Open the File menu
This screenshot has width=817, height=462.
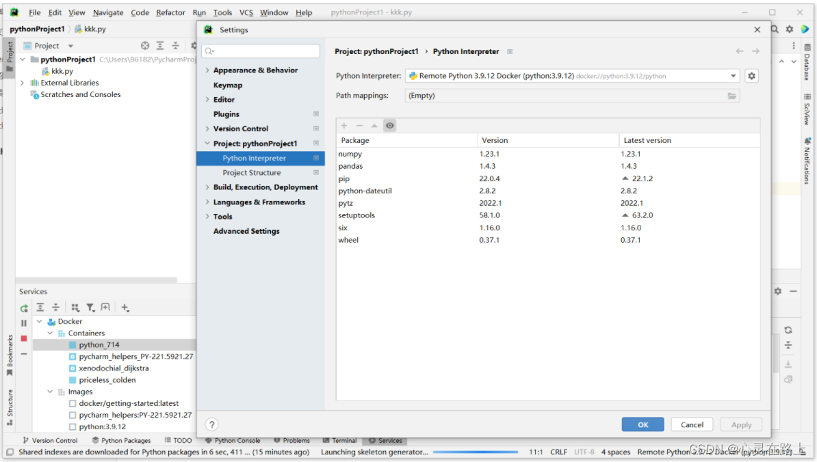(x=34, y=12)
